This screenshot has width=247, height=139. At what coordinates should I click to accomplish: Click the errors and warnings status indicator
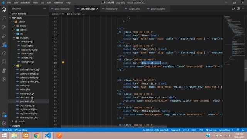click(x=7, y=130)
